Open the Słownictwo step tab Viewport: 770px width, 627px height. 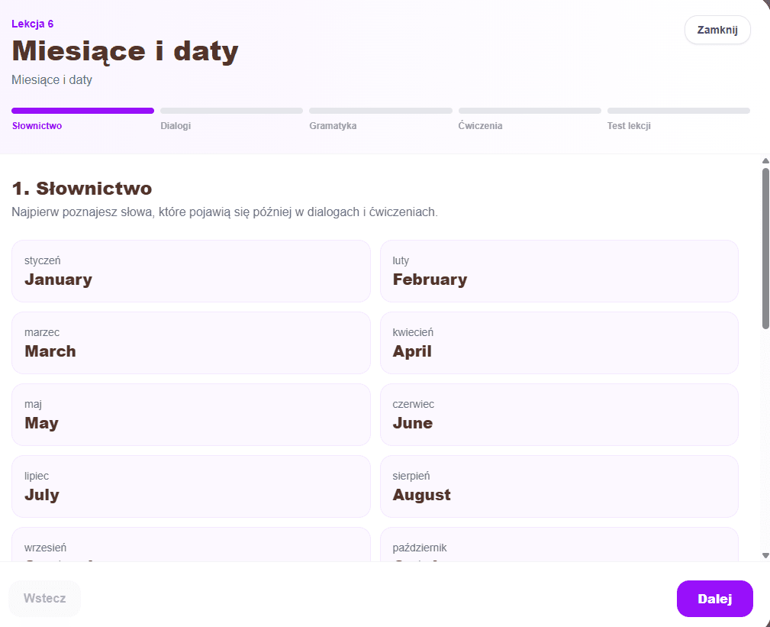click(x=37, y=126)
